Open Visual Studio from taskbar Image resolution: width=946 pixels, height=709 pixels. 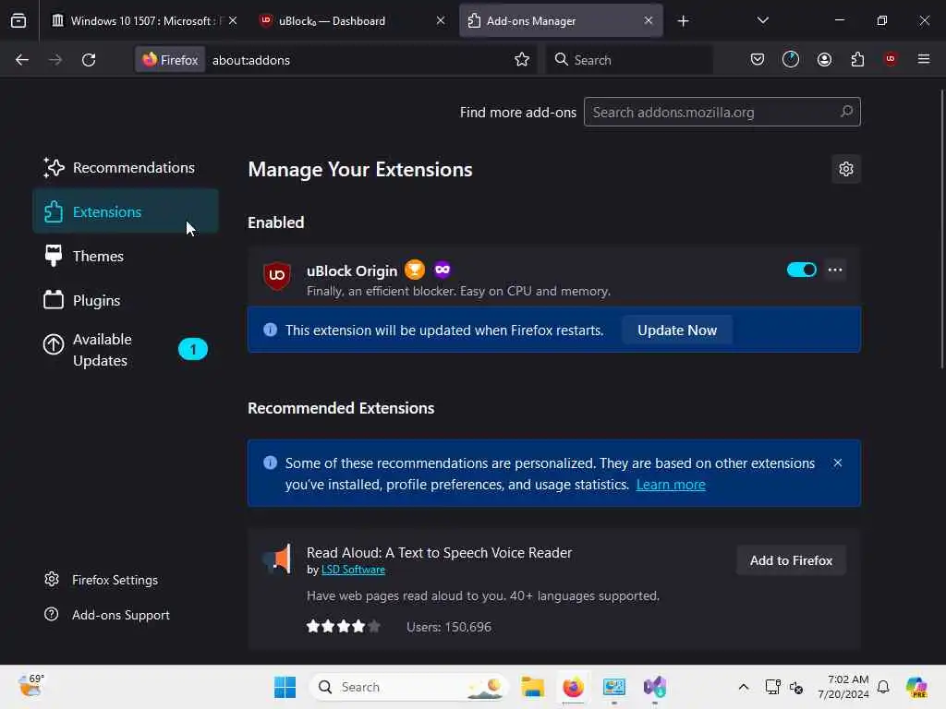(x=655, y=687)
